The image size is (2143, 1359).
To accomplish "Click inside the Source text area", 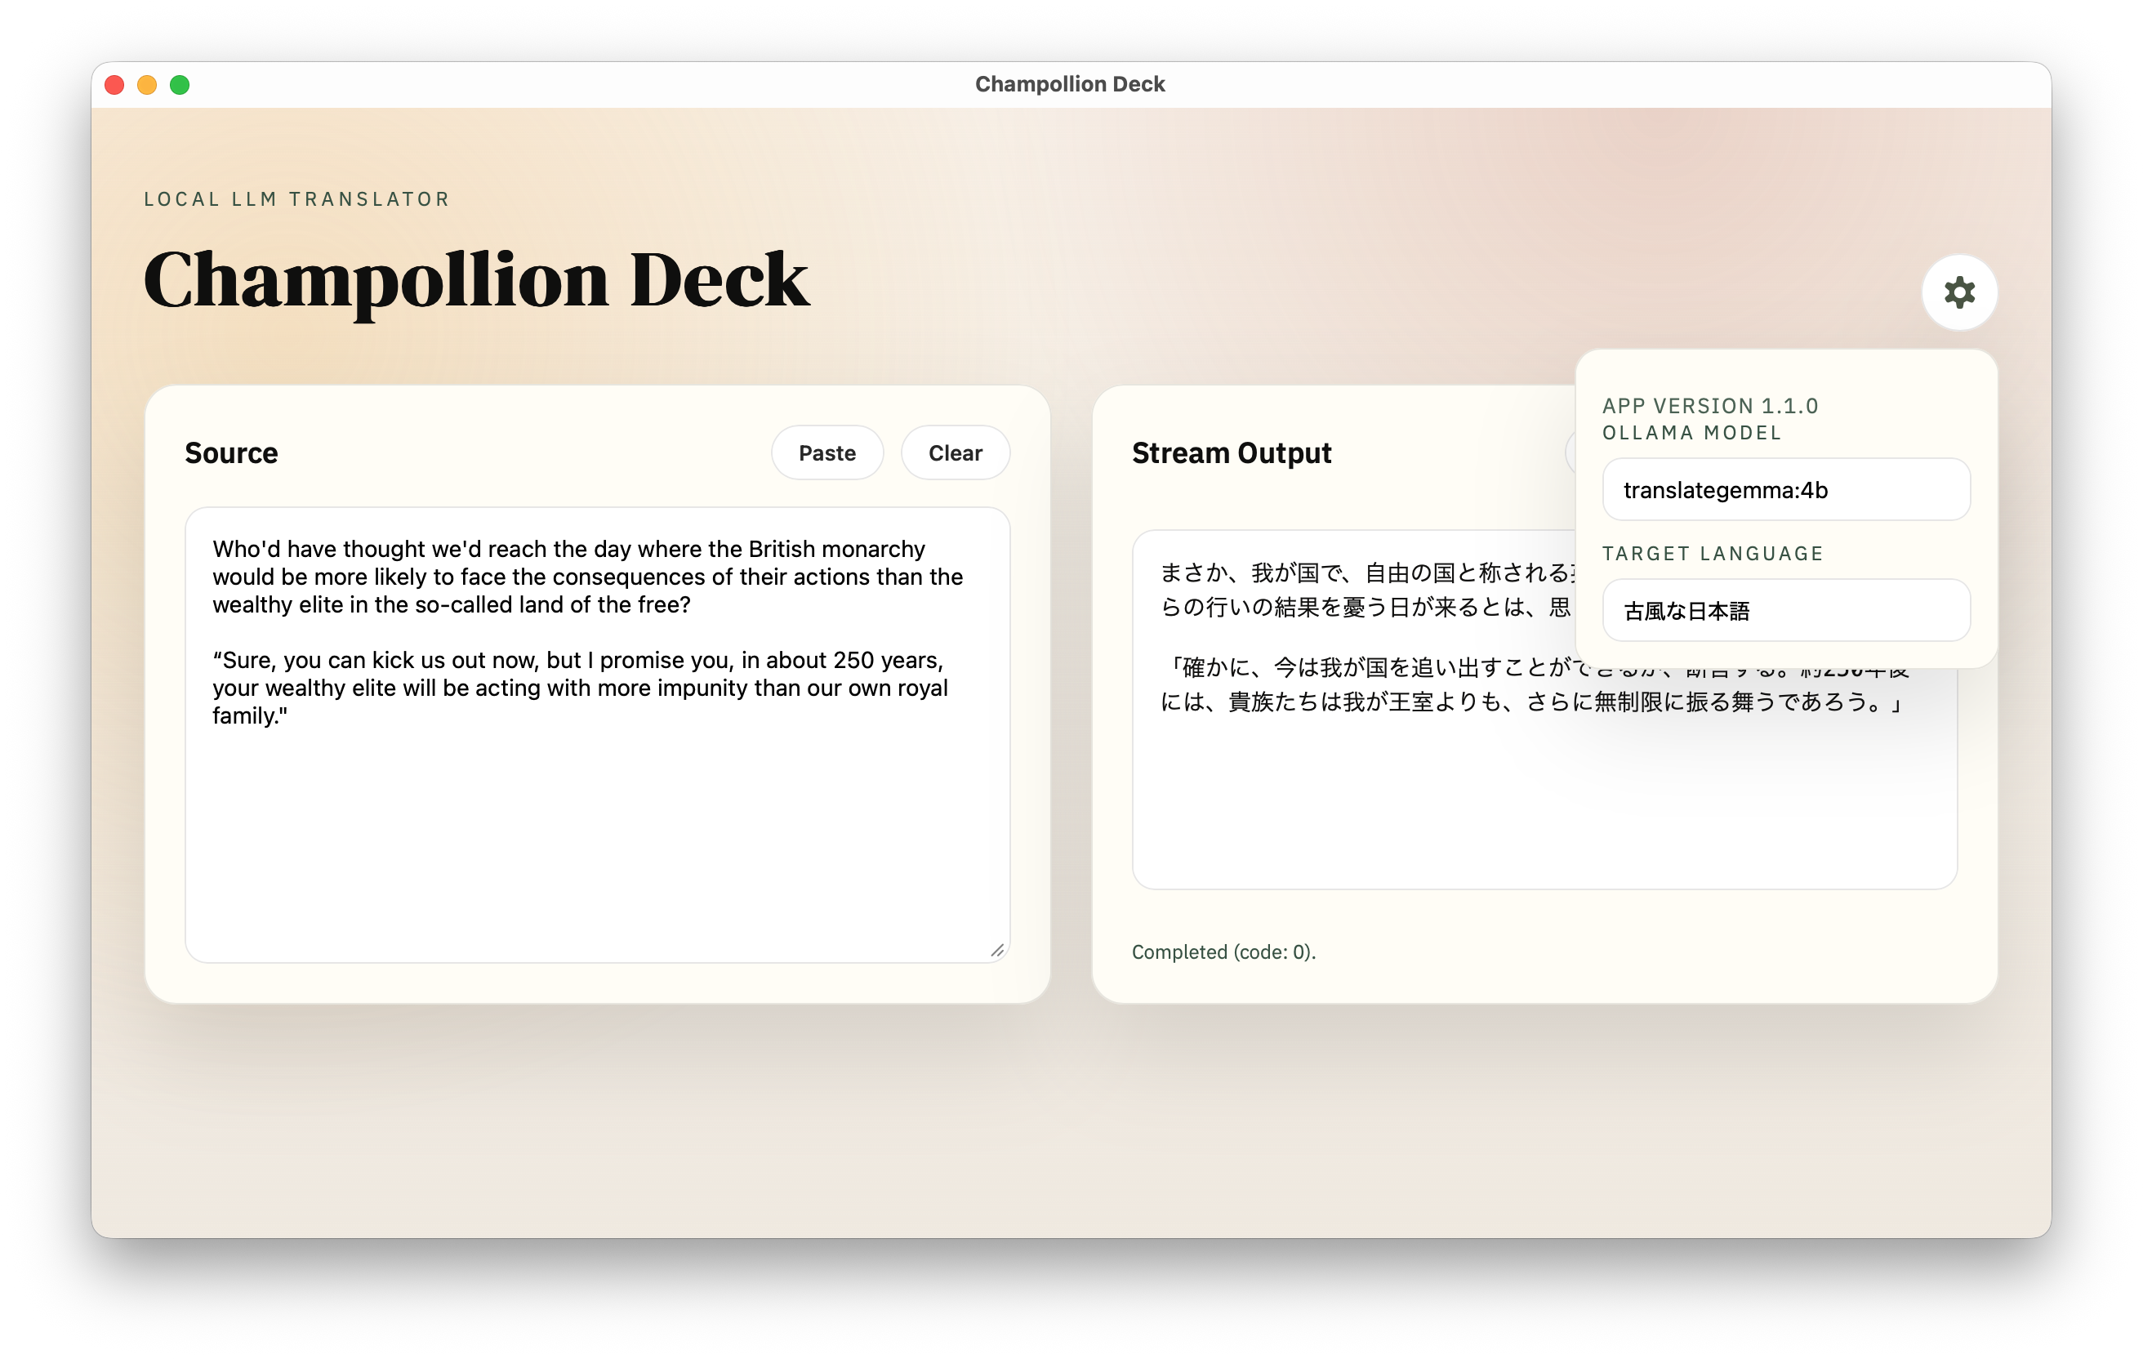I will (x=596, y=801).
